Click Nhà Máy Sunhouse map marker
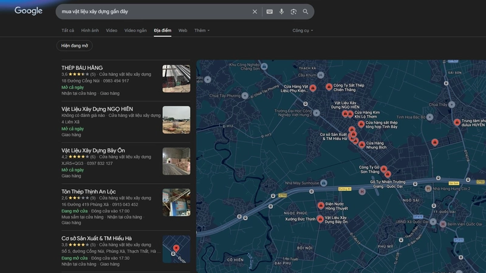Image resolution: width=486 pixels, height=273 pixels. (324, 183)
